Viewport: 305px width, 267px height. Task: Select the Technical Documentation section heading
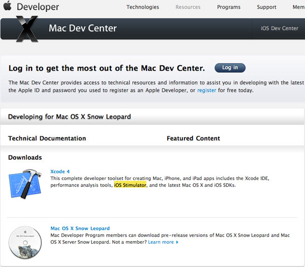point(47,138)
